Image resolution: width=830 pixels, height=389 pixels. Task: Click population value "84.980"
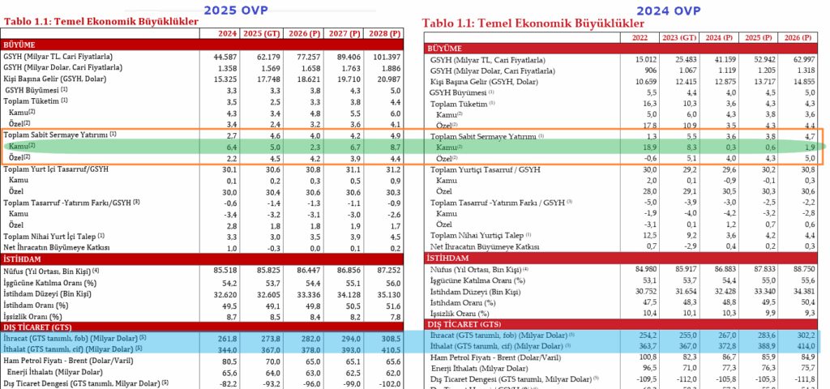[646, 269]
